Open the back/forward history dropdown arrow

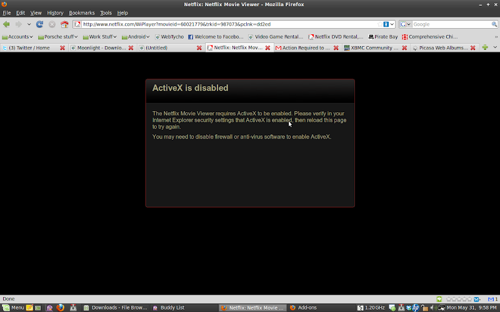point(29,24)
